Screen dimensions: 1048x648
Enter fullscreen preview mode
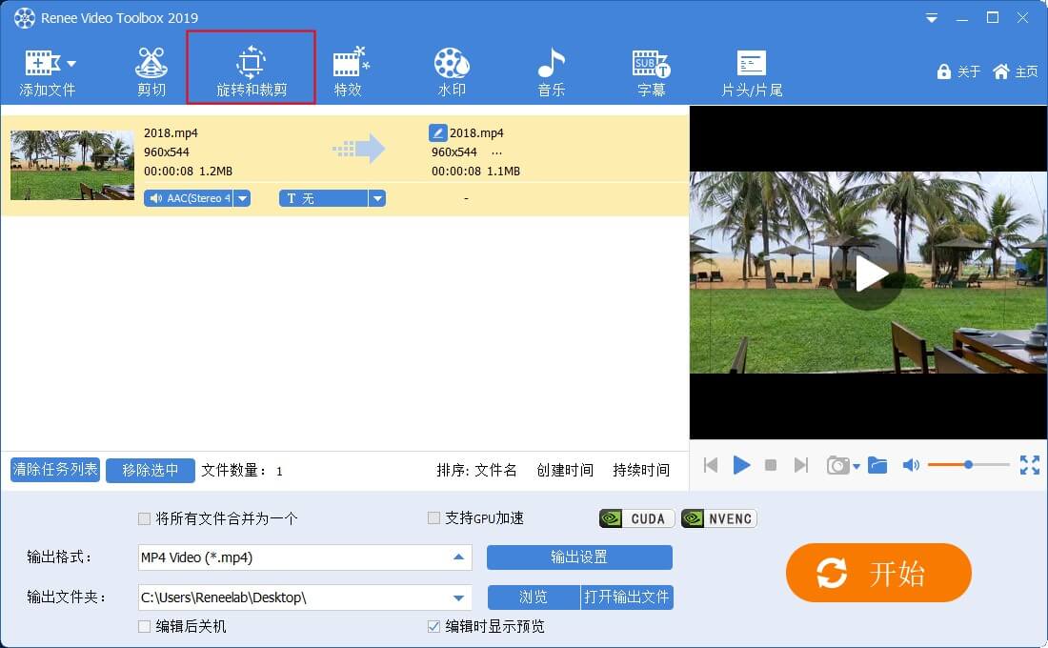coord(1029,465)
